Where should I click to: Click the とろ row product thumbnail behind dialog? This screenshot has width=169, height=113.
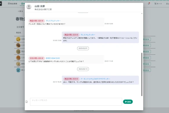click(x=18, y=58)
